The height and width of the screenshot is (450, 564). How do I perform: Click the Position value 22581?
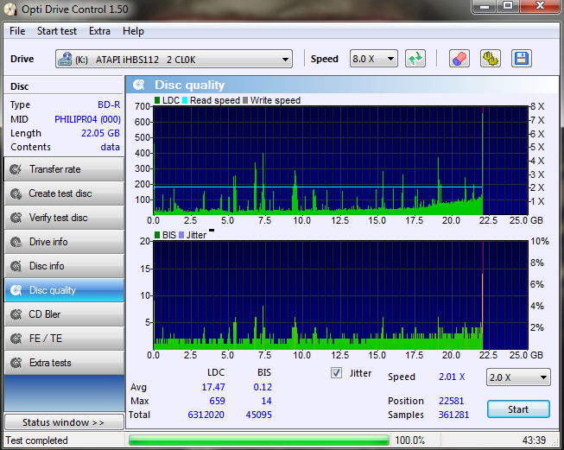(x=452, y=401)
